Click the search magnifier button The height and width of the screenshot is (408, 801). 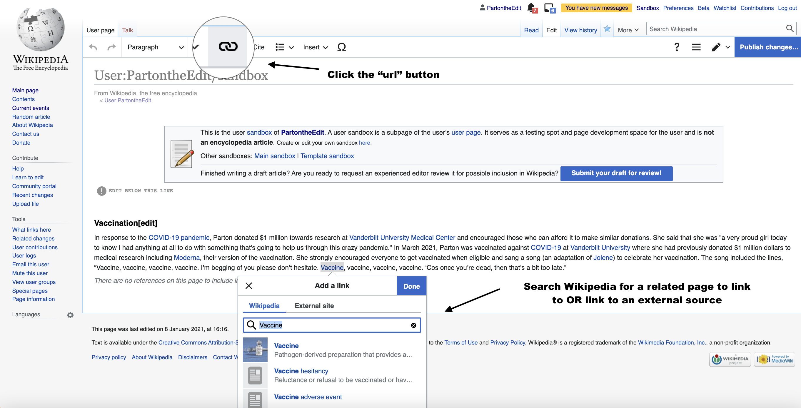coord(790,29)
